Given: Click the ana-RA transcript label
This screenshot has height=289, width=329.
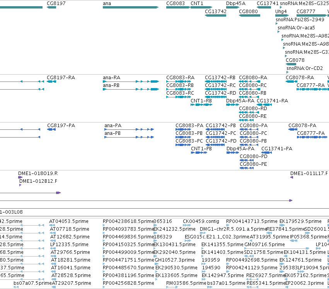Looking at the screenshot, I should (111, 78).
